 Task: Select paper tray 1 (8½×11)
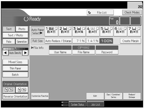pyautogui.click(x=51, y=31)
